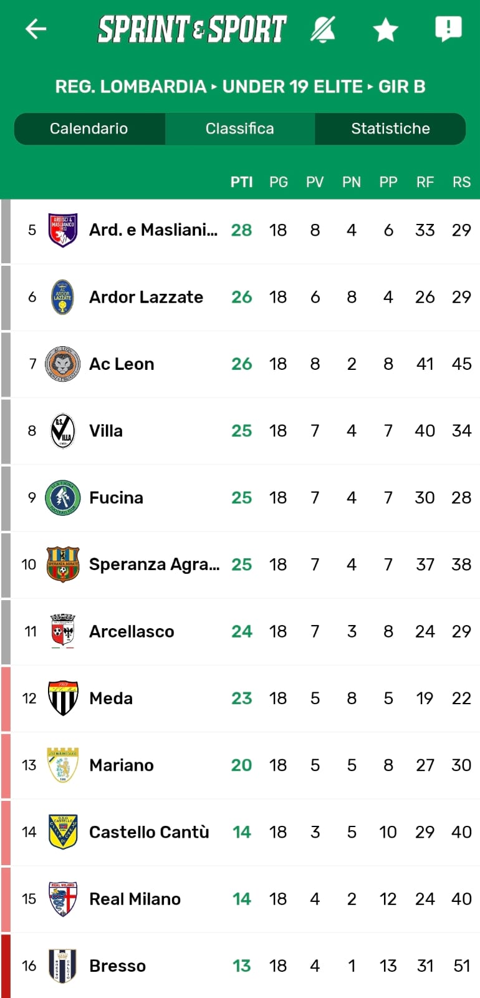Open the report feedback icon

pyautogui.click(x=448, y=29)
